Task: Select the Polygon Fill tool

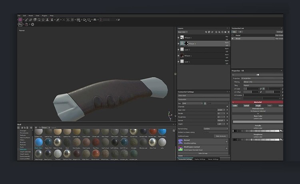Action: [39, 20]
